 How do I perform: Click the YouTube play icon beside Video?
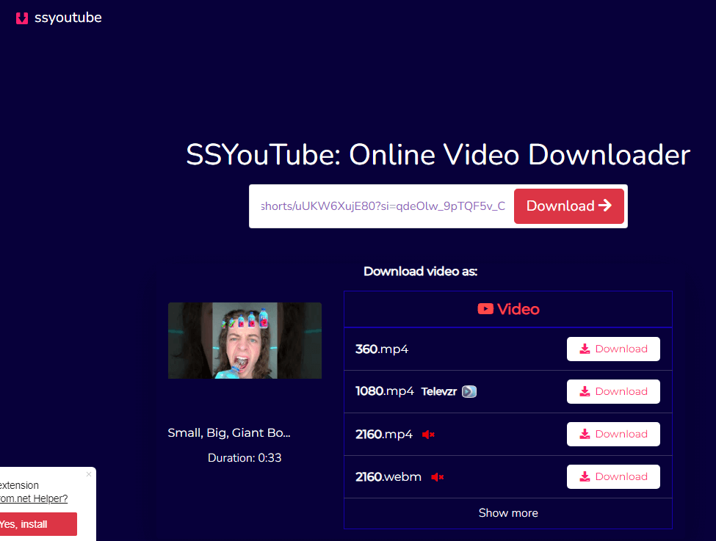coord(485,309)
